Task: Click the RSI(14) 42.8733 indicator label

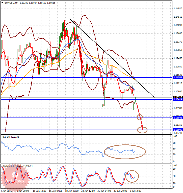Action: [10, 137]
